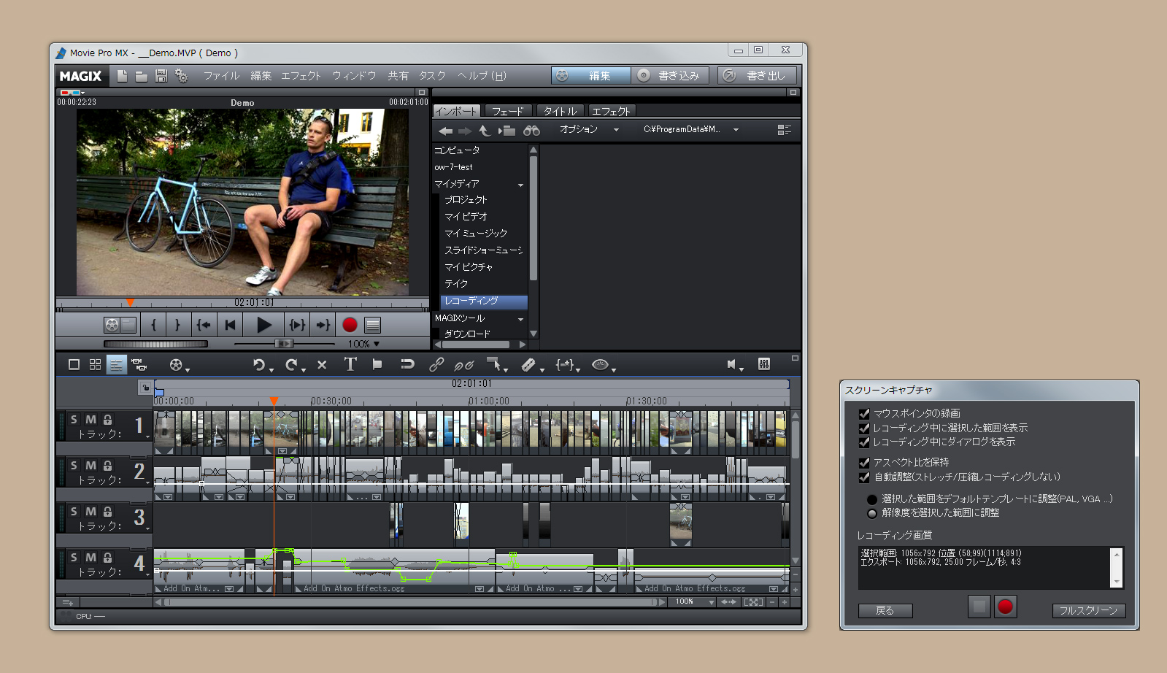The height and width of the screenshot is (673, 1167).
Task: Play only the selected range
Action: pos(297,325)
